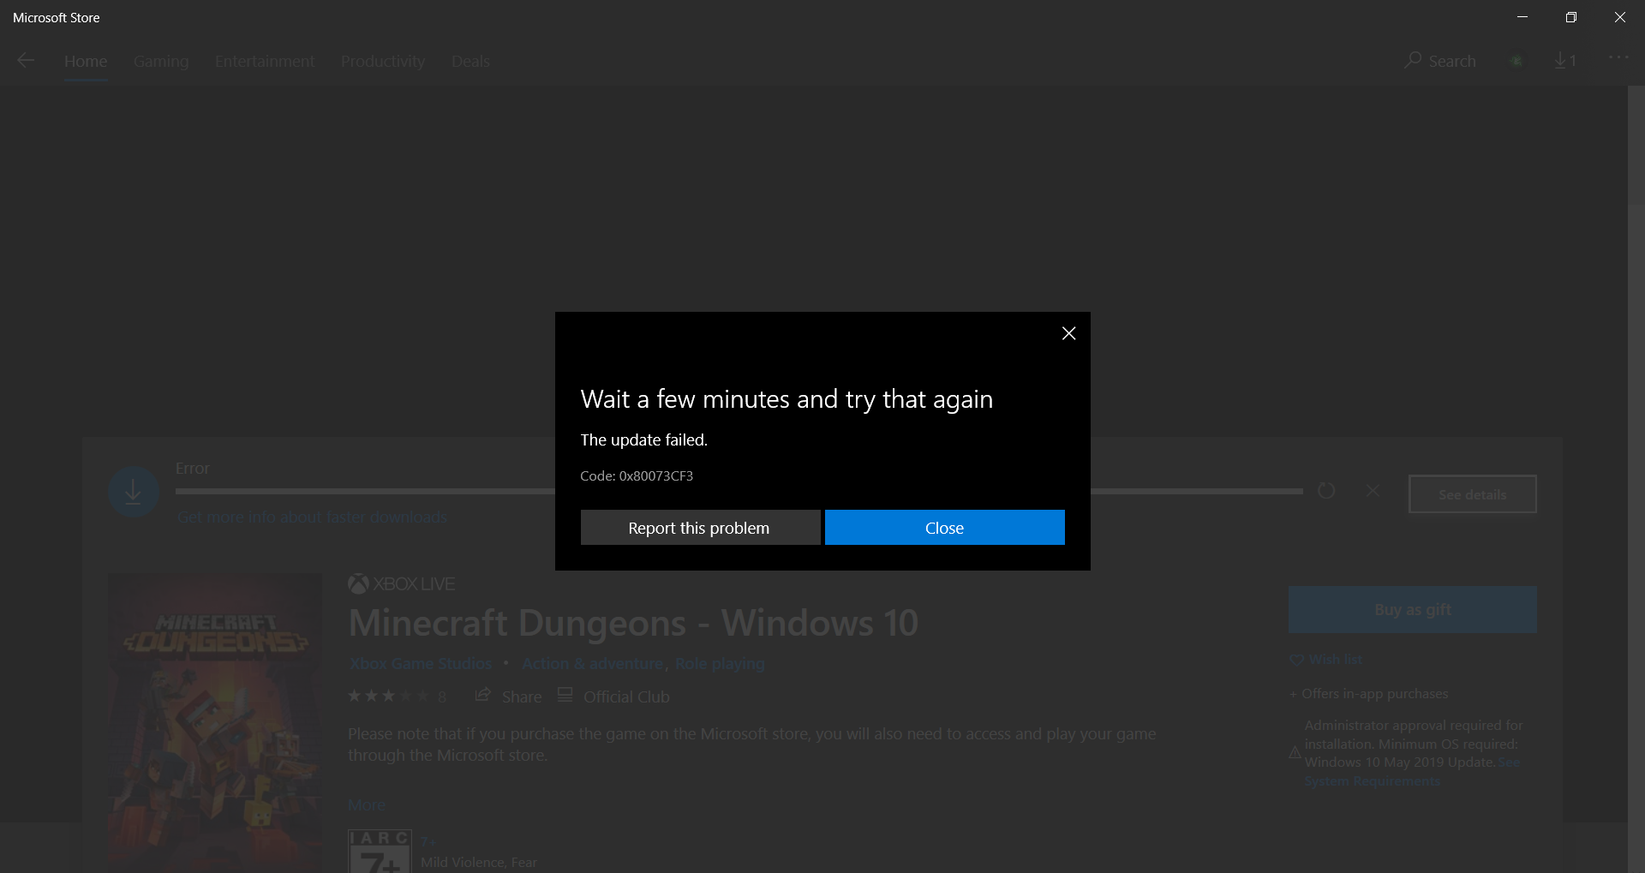Restore down the Microsoft Store window
This screenshot has width=1645, height=873.
point(1571,17)
